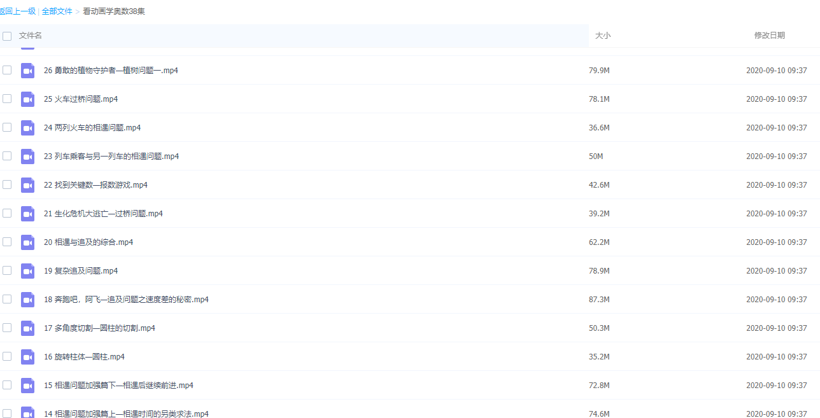Click video icon for 24 两列火车的相遇问题.mp4
Viewport: 820px width, 418px height.
click(x=27, y=128)
